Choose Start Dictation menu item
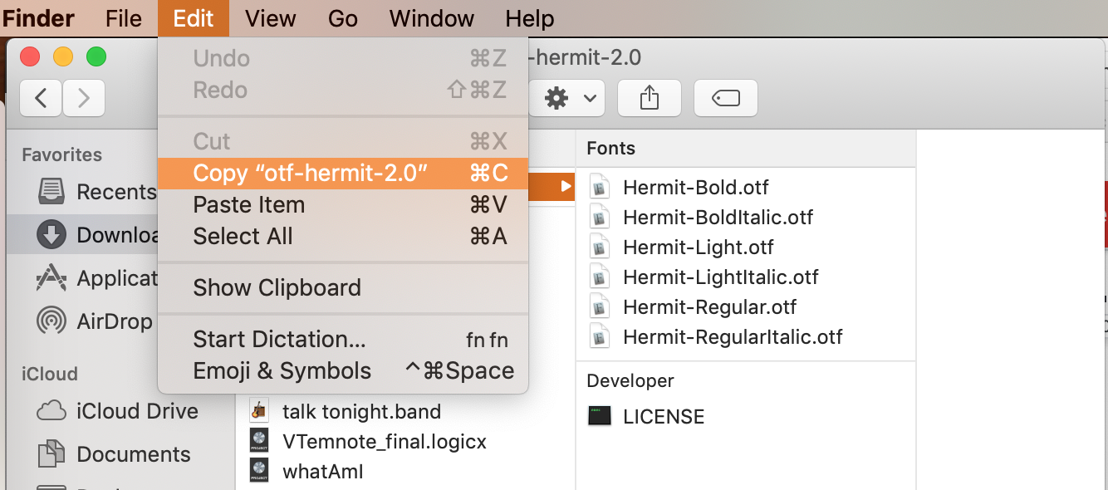Viewport: 1108px width, 490px height. tap(343, 339)
